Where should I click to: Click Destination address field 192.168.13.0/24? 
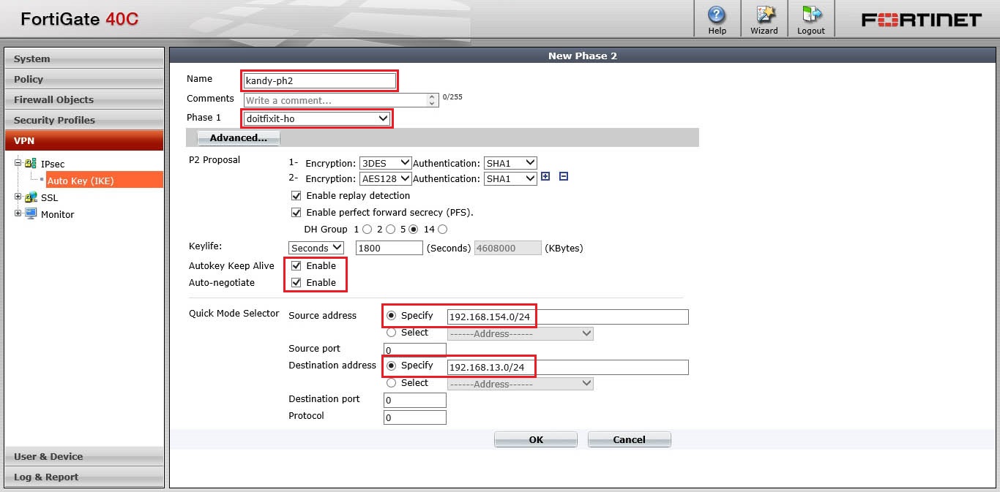tap(568, 367)
